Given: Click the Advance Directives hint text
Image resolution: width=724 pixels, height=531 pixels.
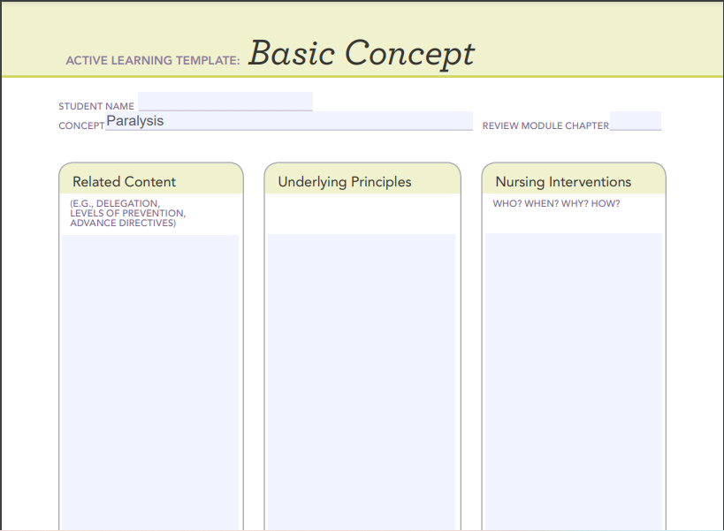Looking at the screenshot, I should [122, 223].
